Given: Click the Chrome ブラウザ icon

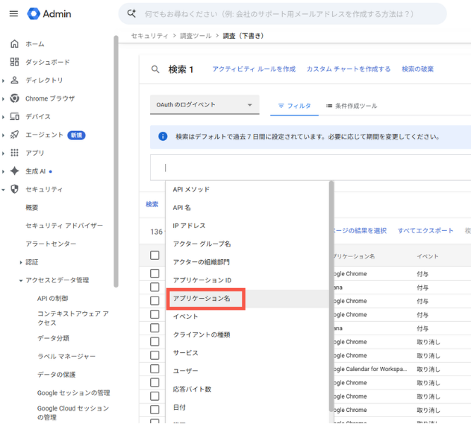Looking at the screenshot, I should [14, 98].
